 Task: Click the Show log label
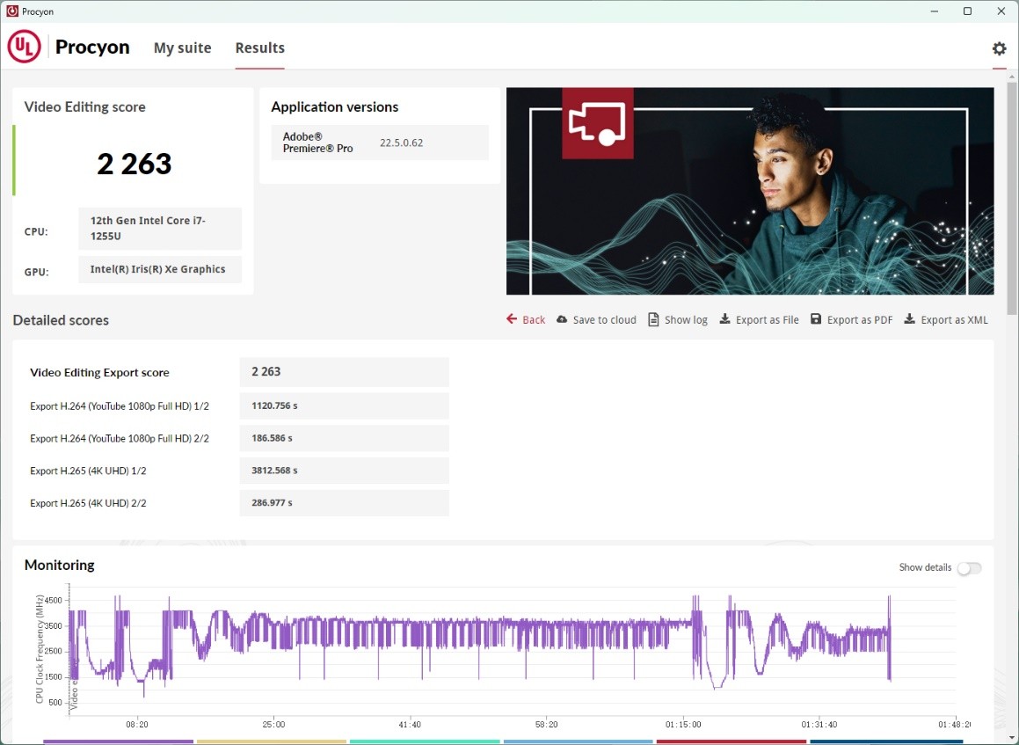tap(686, 319)
